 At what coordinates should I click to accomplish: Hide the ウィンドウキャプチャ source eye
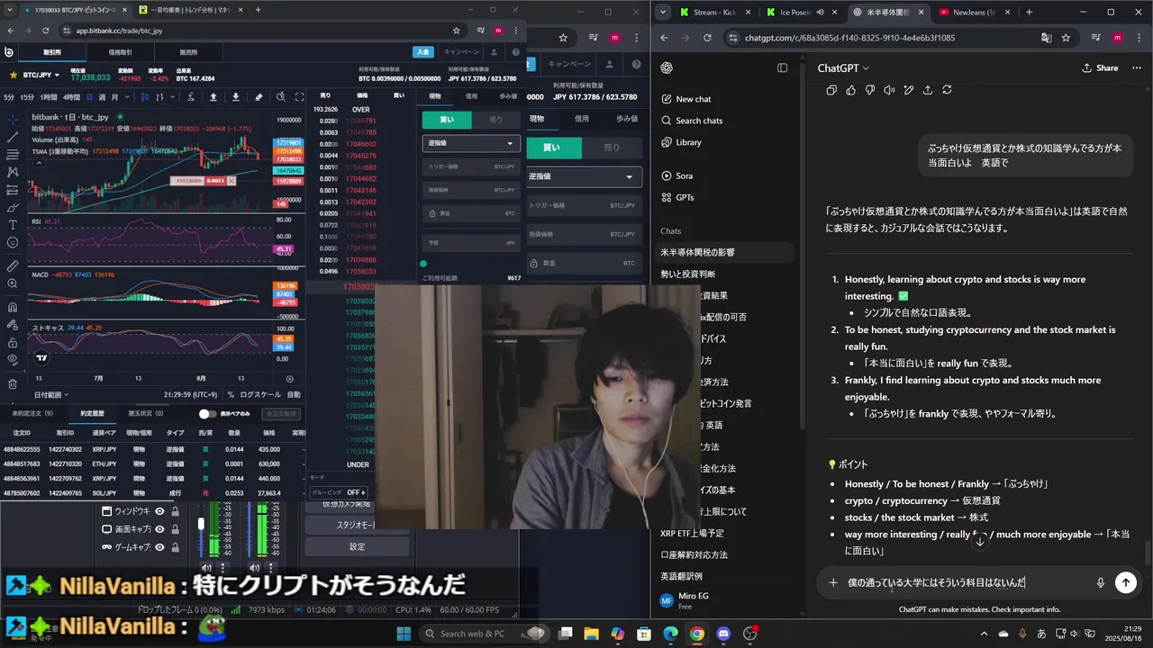point(159,511)
